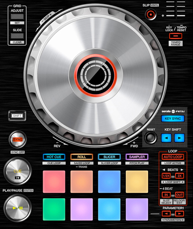Screen dimensions: 193x229
Task: Click the SET label under Grid Adjust
Action: pyautogui.click(x=17, y=23)
